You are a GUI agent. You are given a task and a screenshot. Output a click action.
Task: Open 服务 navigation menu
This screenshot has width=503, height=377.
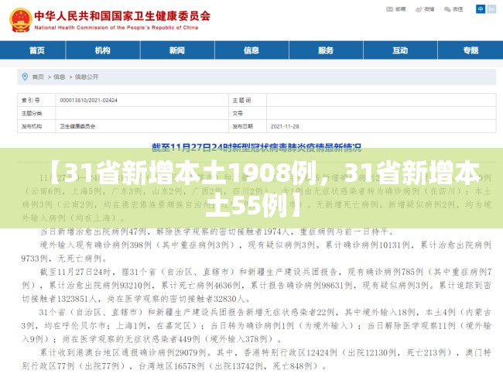point(326,50)
